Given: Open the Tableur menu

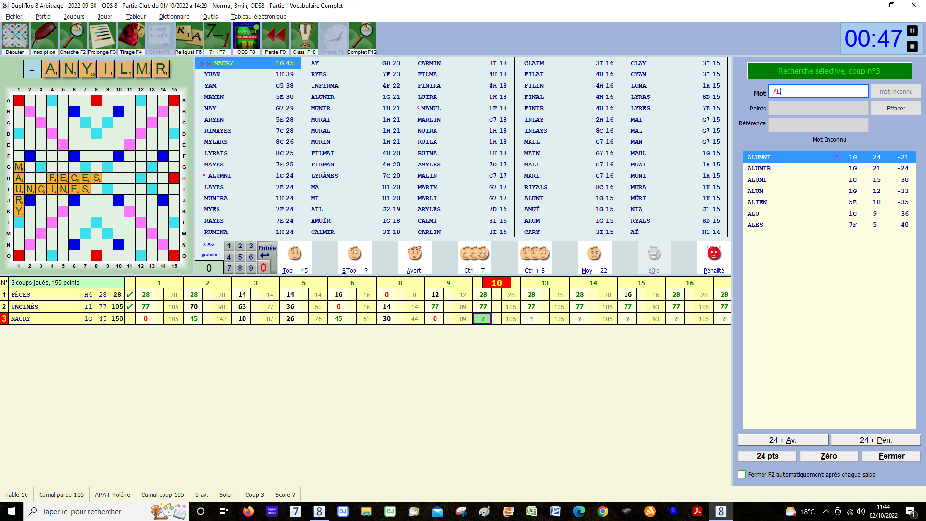Looking at the screenshot, I should (136, 16).
